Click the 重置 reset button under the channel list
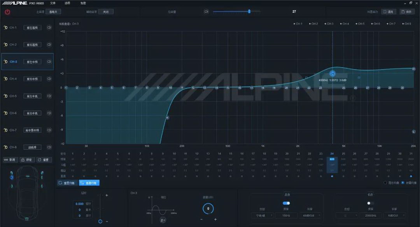This screenshot has width=420, height=227. point(44,160)
